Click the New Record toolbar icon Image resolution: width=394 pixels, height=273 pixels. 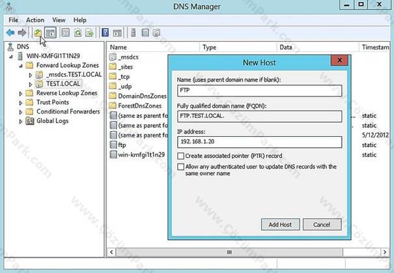145,33
